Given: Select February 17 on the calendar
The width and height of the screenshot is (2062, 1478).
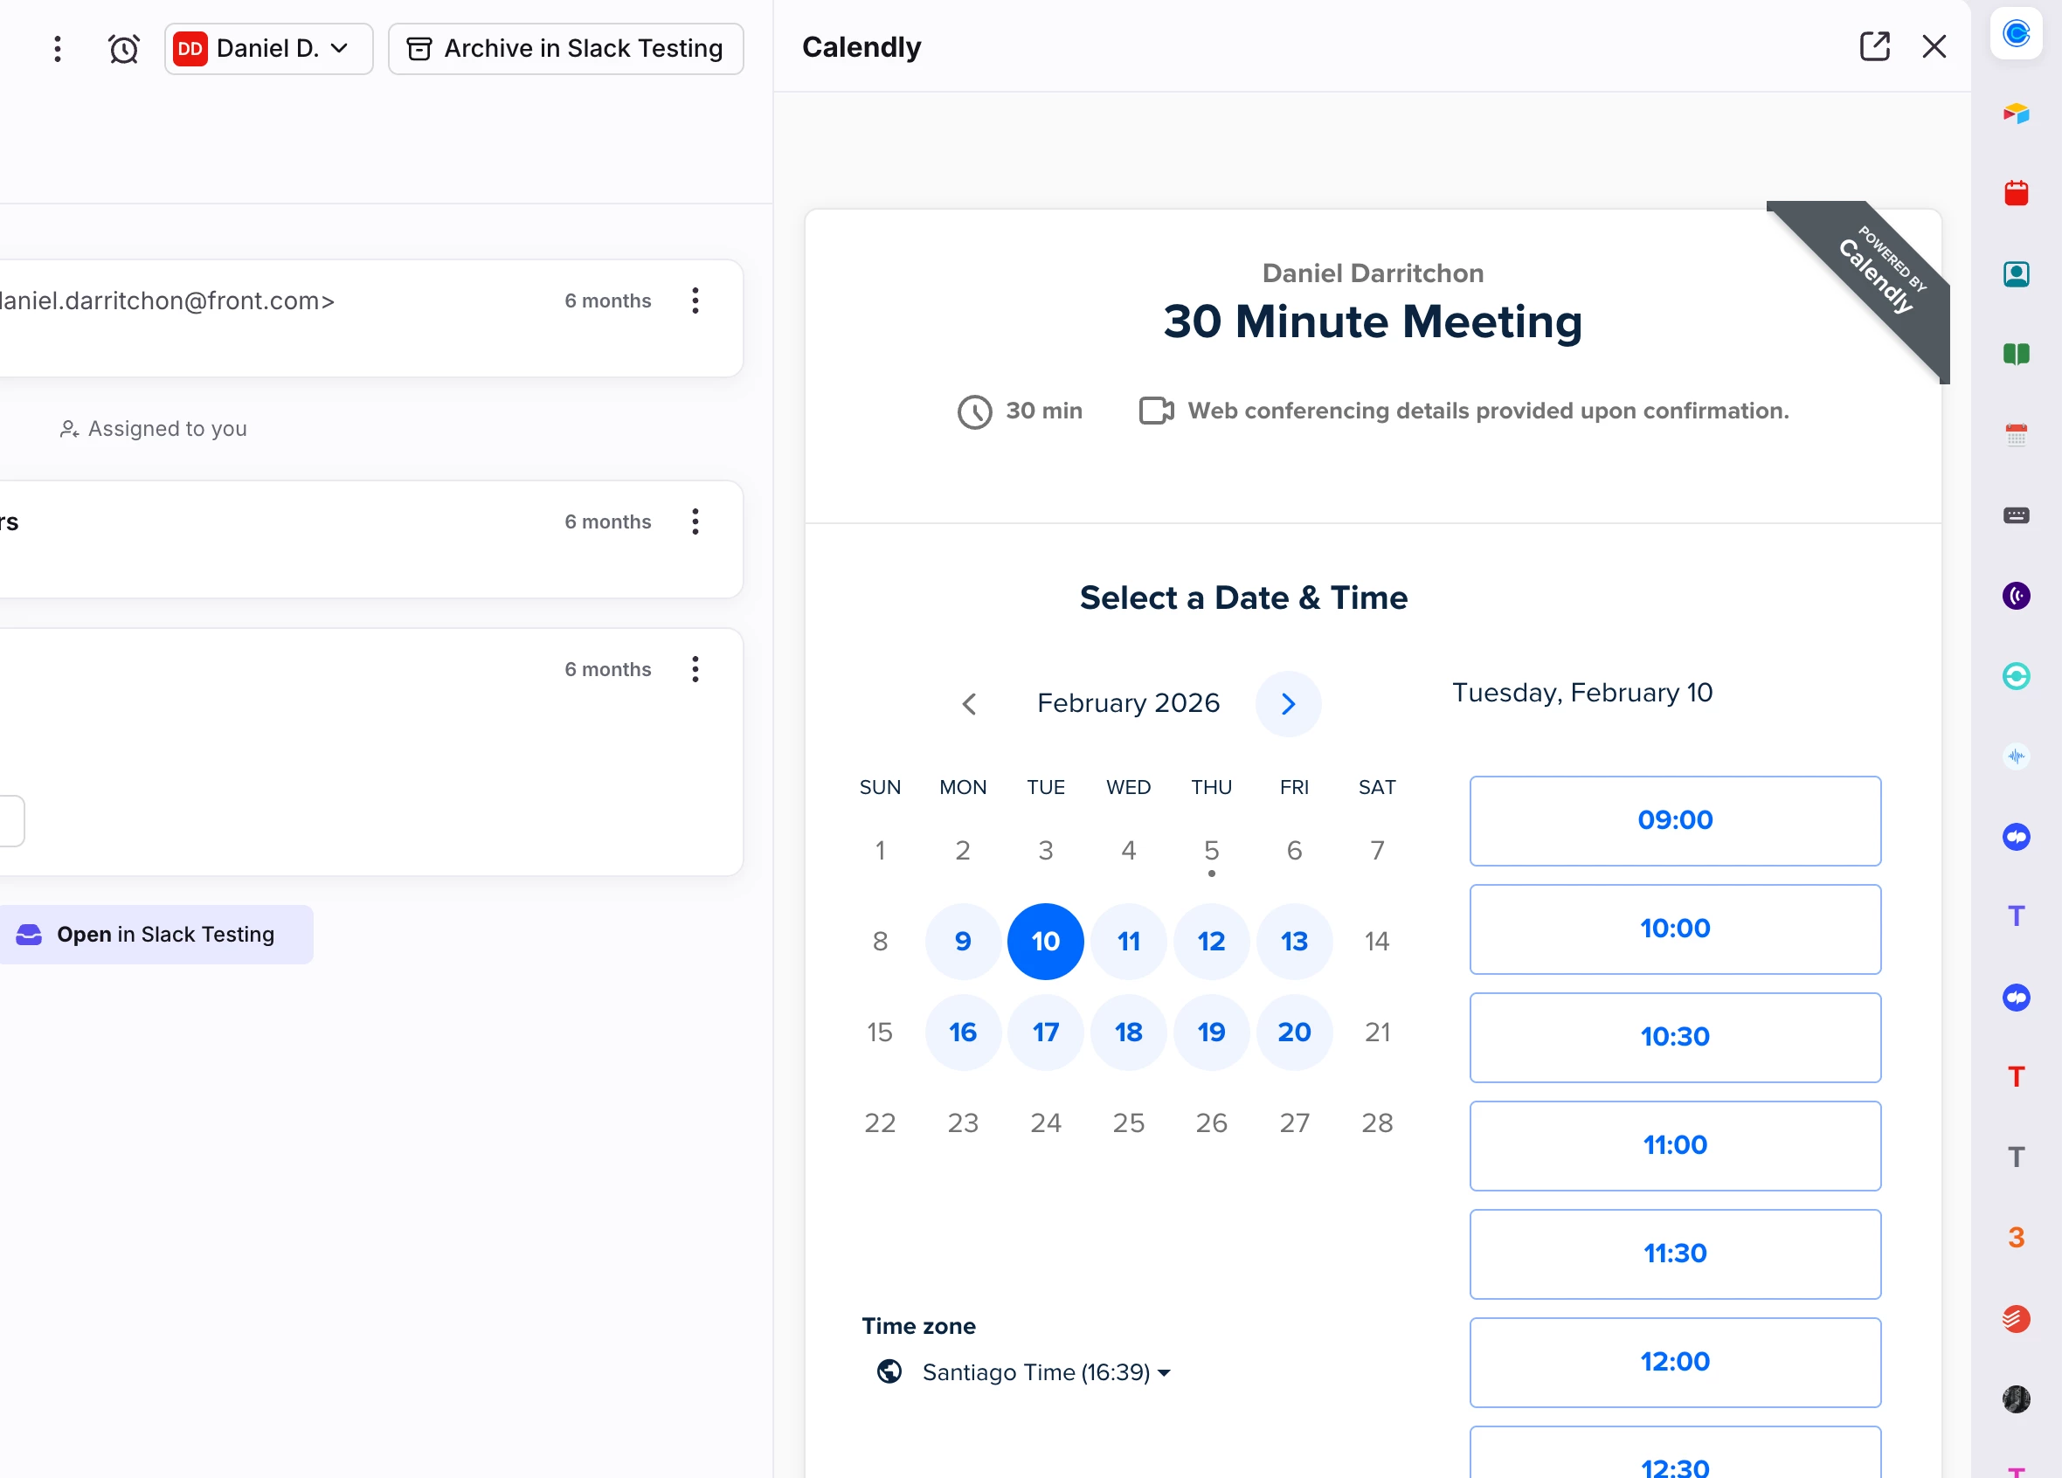Looking at the screenshot, I should click(1046, 1032).
